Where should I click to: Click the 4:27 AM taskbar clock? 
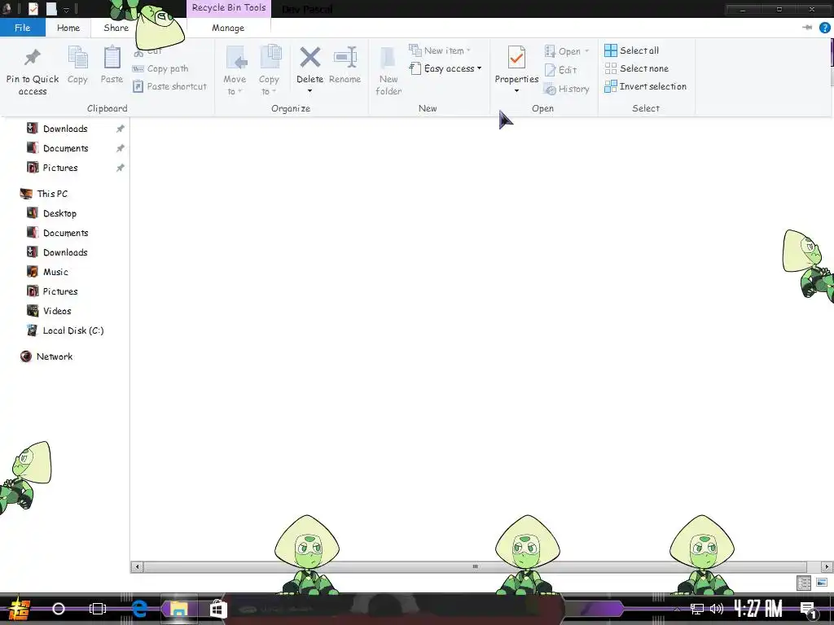(x=758, y=609)
